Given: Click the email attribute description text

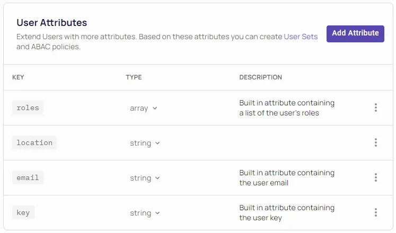Looking at the screenshot, I should point(286,178).
